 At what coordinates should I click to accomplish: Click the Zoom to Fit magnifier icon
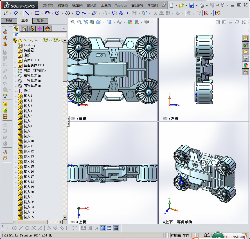73,22
